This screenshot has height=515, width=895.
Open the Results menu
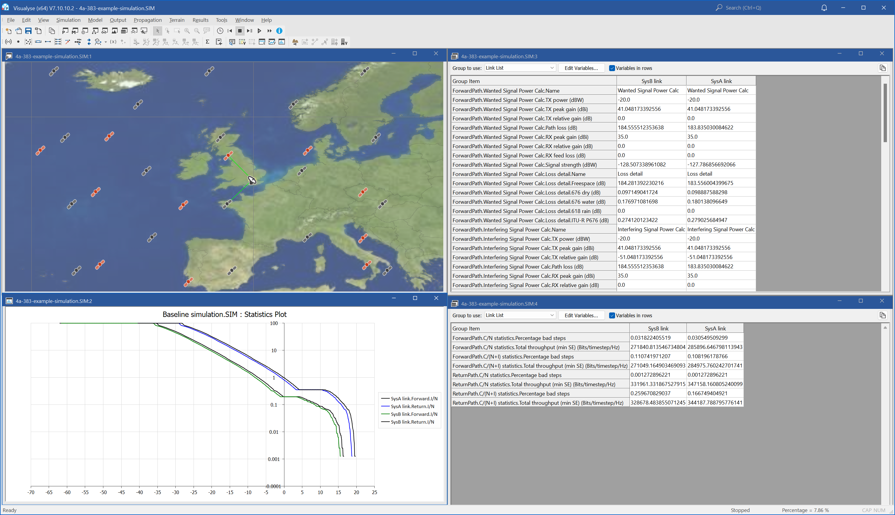(x=200, y=20)
